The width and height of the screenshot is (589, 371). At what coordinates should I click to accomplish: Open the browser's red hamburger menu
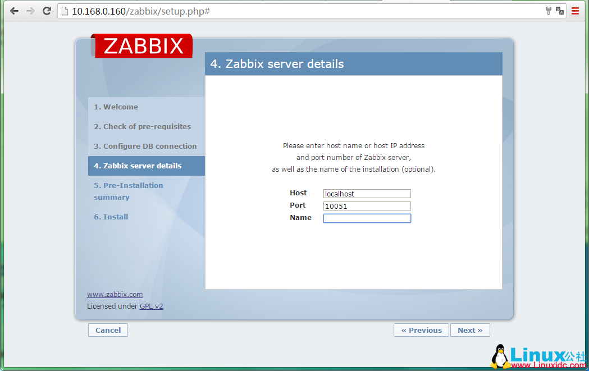(x=575, y=10)
